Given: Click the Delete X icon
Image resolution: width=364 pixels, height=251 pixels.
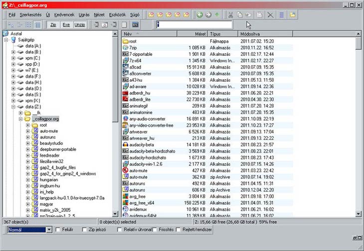Looking at the screenshot, I should pos(270,15).
